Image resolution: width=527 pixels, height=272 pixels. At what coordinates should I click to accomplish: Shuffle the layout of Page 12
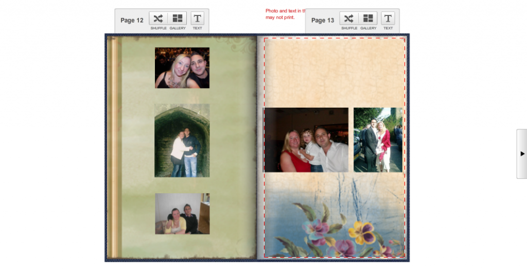click(158, 19)
